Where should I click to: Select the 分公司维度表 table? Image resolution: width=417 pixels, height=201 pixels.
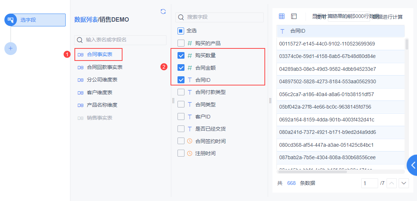[x=102, y=80]
